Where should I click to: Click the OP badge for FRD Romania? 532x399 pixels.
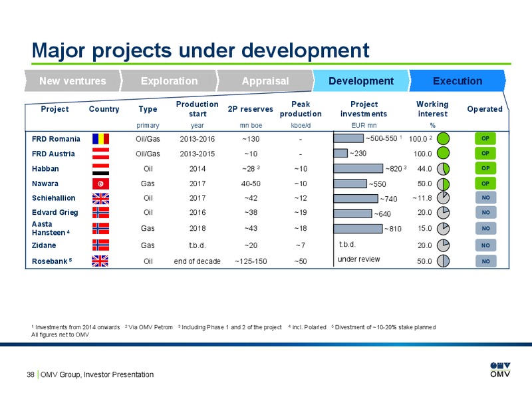[485, 138]
